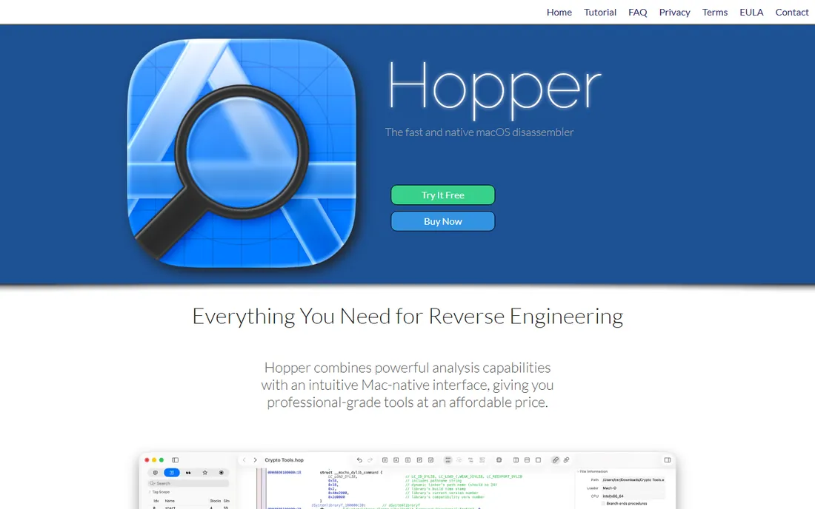
Task: Select the strings quote-mark tab in sidebar
Action: tap(188, 473)
